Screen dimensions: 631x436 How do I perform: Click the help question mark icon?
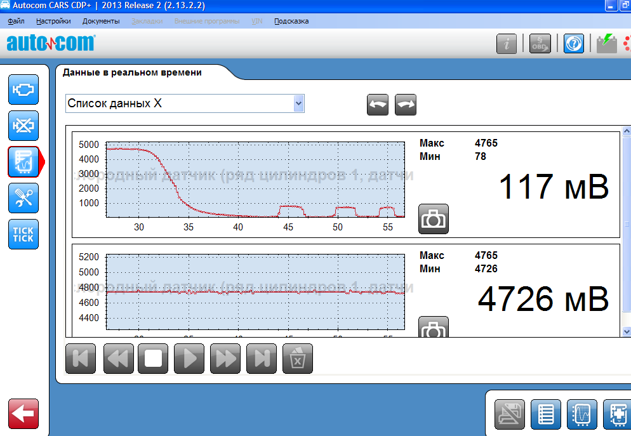click(574, 43)
